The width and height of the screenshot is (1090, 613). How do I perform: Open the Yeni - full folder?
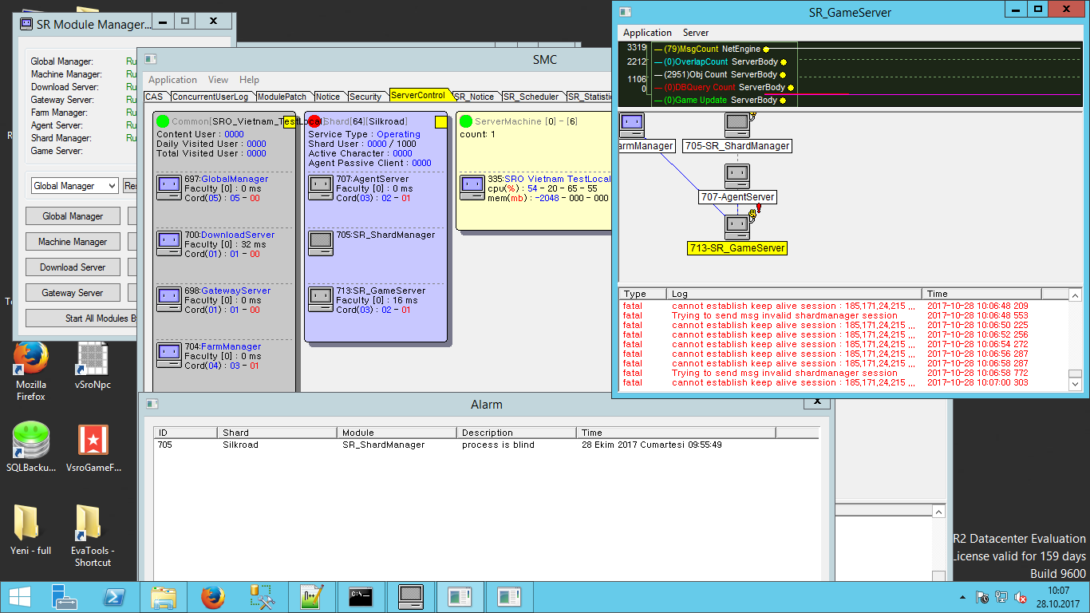(x=31, y=530)
